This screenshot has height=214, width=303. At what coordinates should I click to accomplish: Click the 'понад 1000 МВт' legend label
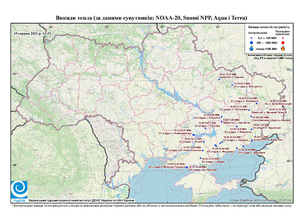point(267,48)
